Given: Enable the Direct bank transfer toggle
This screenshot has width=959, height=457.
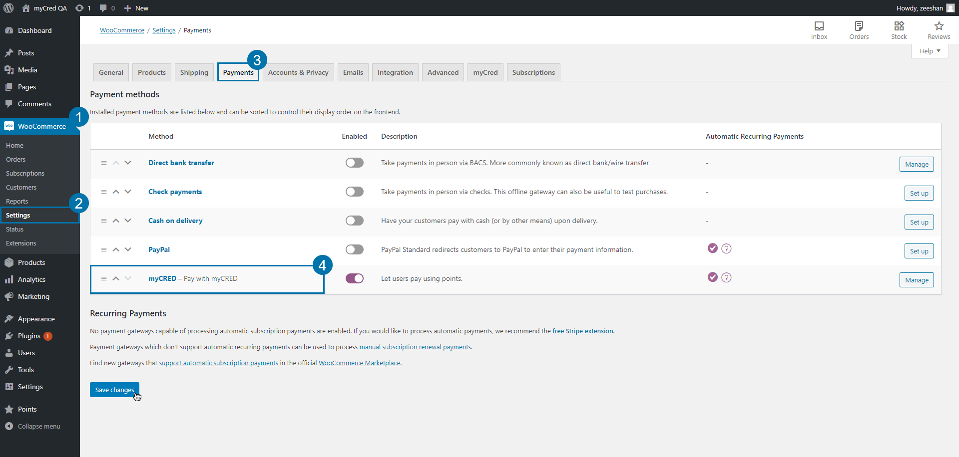Looking at the screenshot, I should (355, 163).
